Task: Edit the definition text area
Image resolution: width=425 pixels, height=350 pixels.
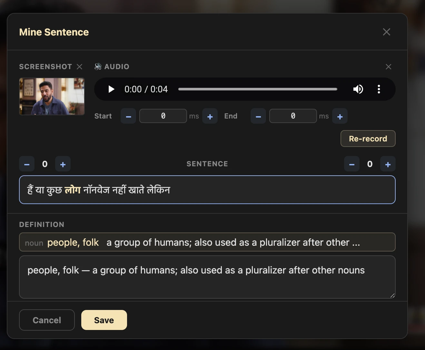Action: (x=207, y=277)
